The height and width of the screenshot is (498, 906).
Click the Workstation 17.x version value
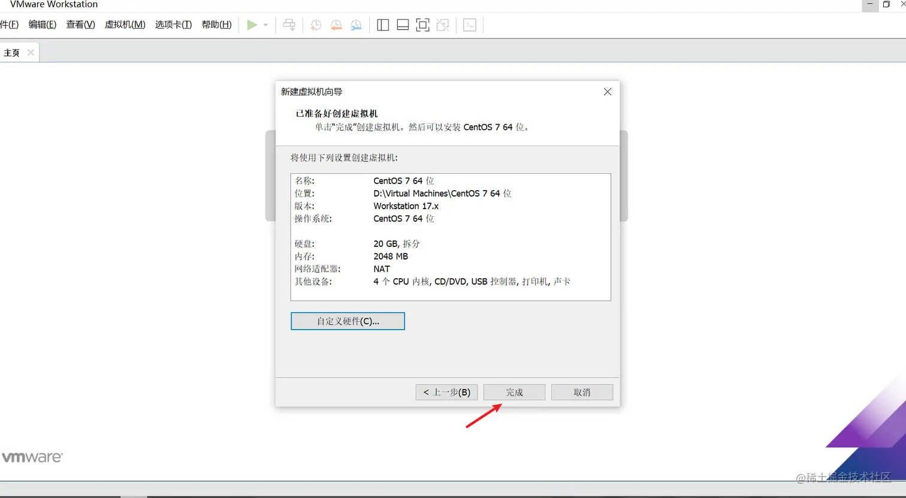pos(406,206)
